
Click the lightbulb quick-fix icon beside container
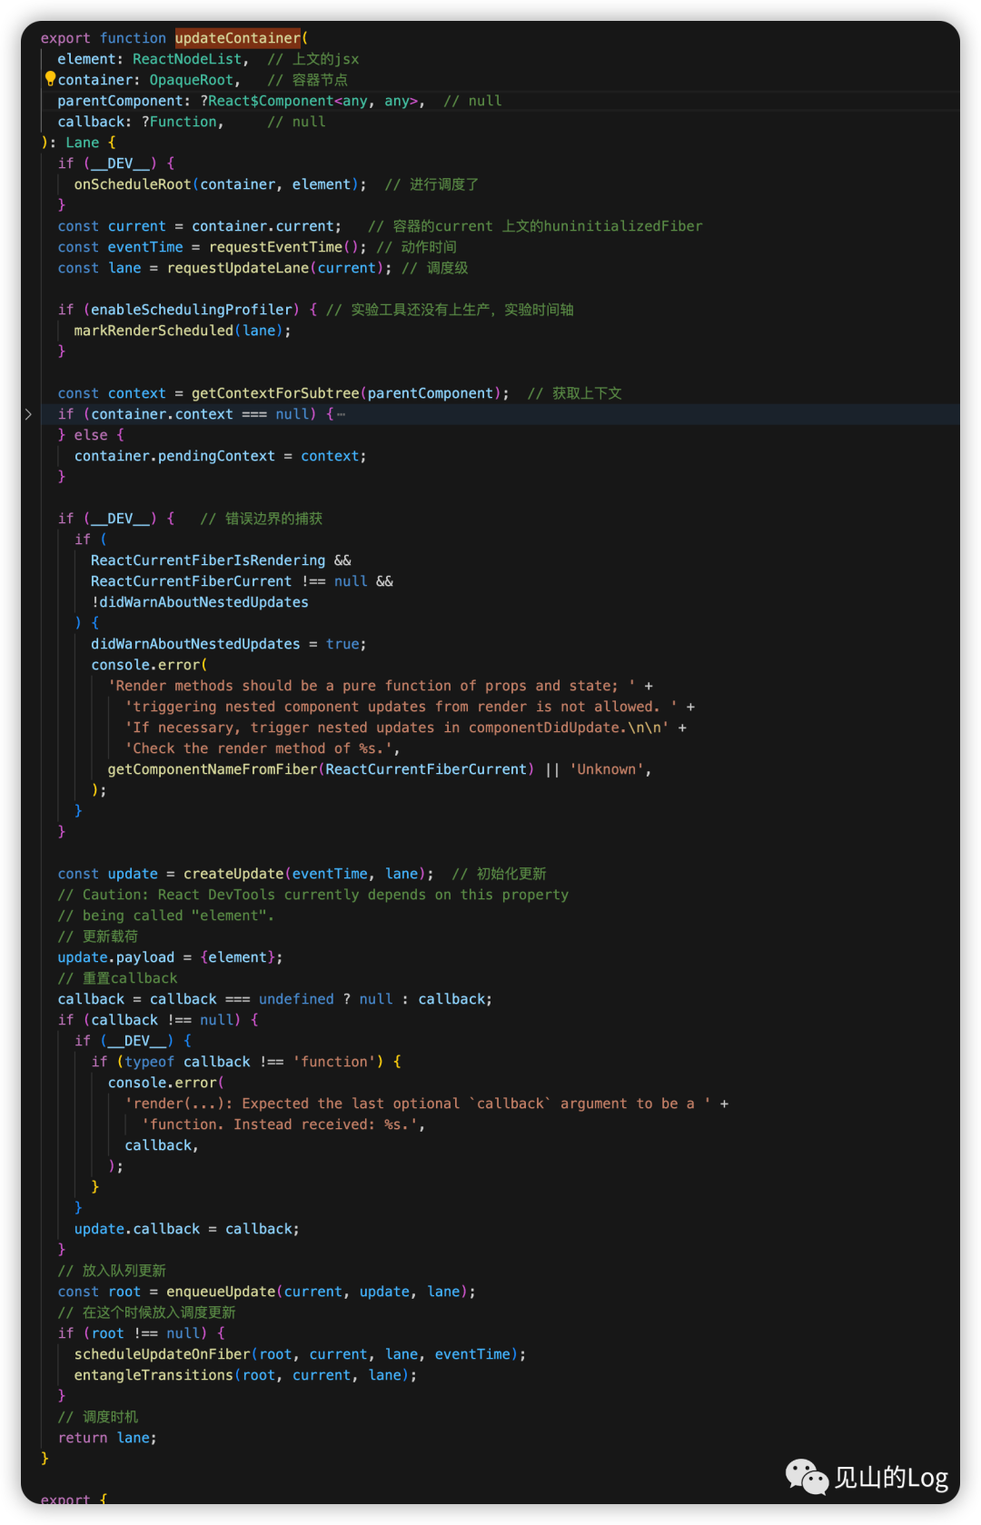(x=50, y=79)
